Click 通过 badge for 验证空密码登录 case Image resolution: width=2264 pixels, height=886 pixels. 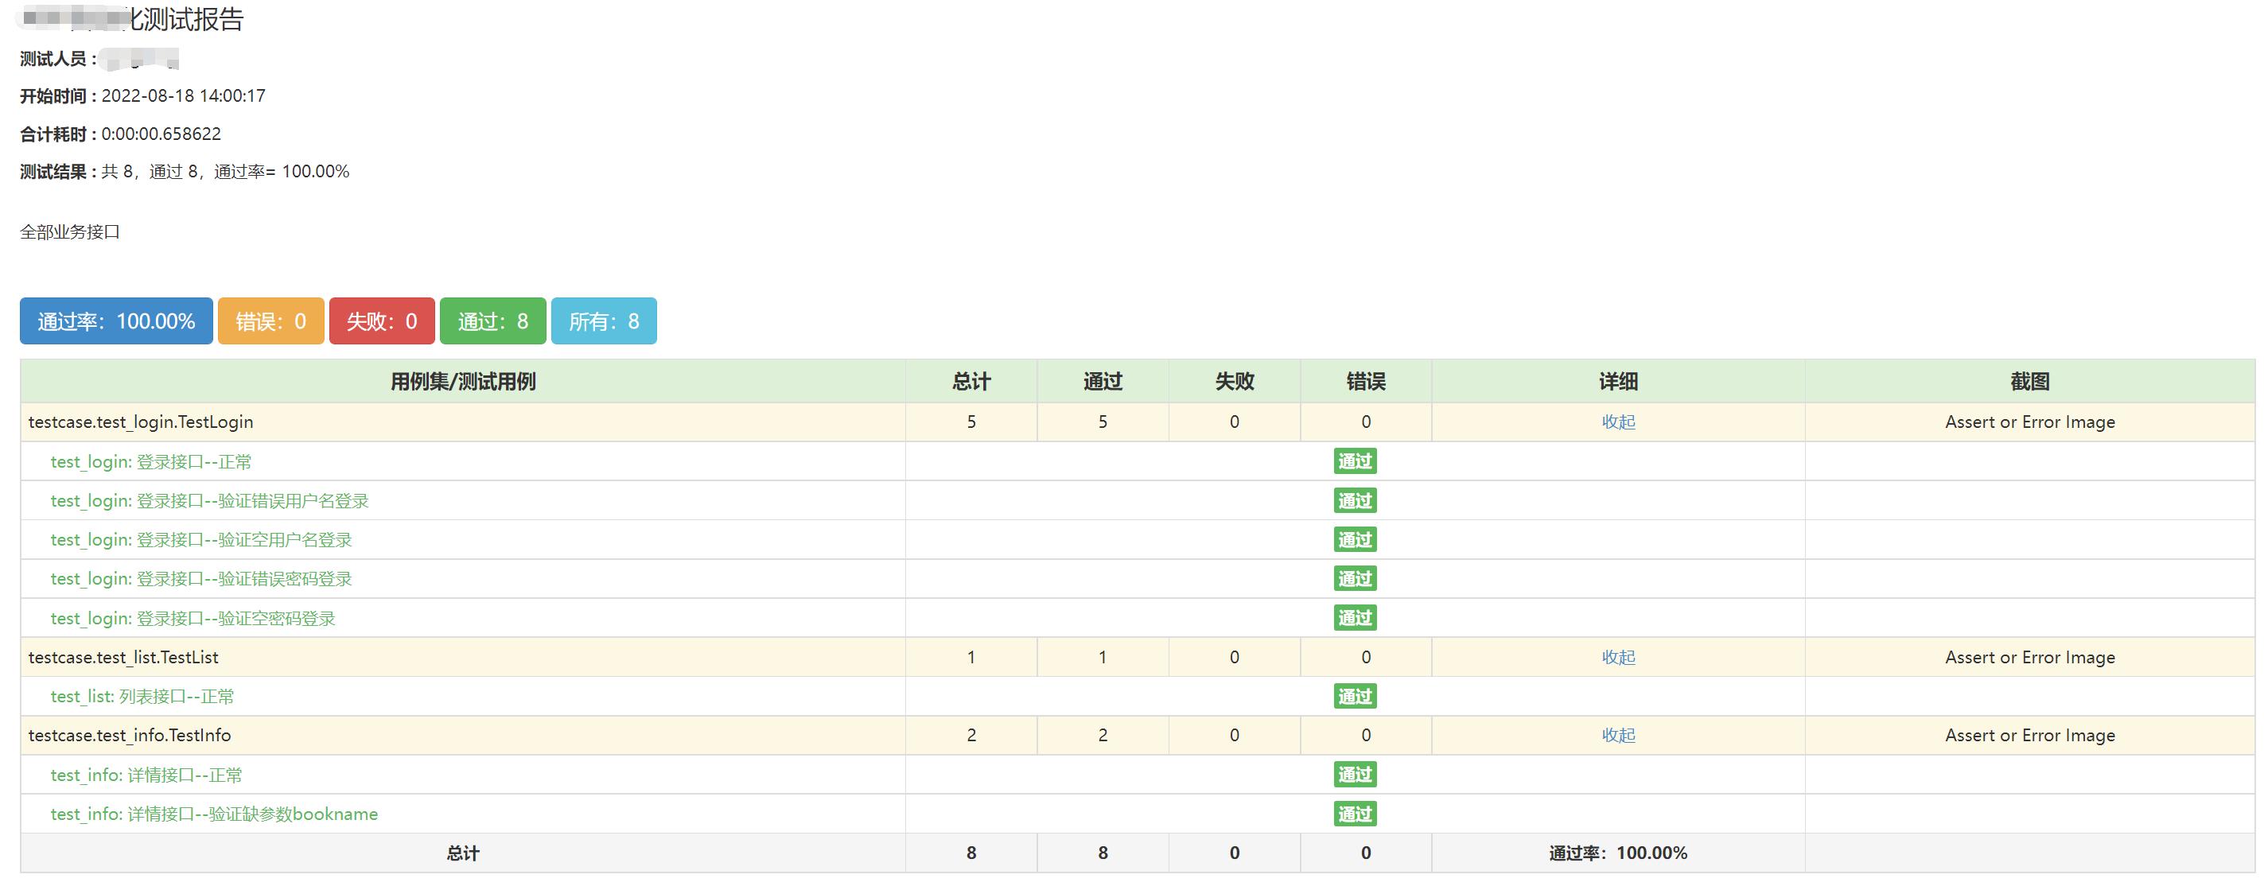pos(1355,618)
